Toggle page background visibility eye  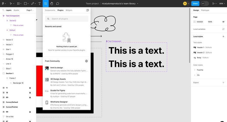pos(223,22)
